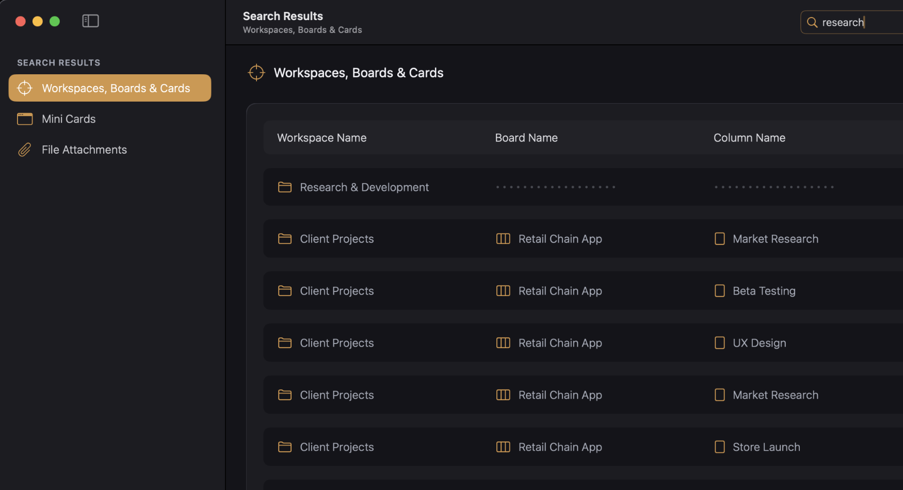Open the UX Design column result
The width and height of the screenshot is (903, 490).
(x=759, y=342)
